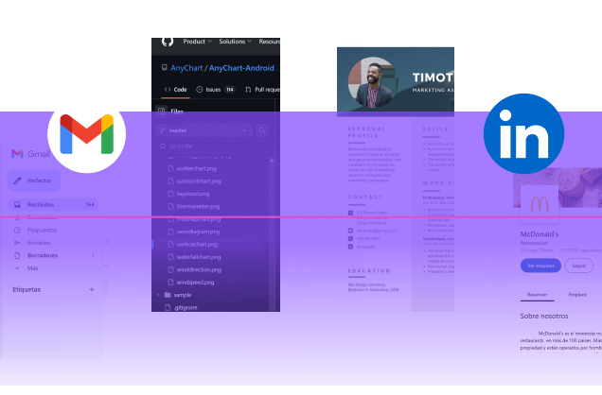The image size is (602, 395).
Task: Click the Seguir button
Action: (x=579, y=266)
